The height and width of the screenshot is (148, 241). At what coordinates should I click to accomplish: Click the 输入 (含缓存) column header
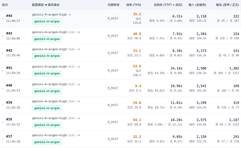click(x=197, y=5)
